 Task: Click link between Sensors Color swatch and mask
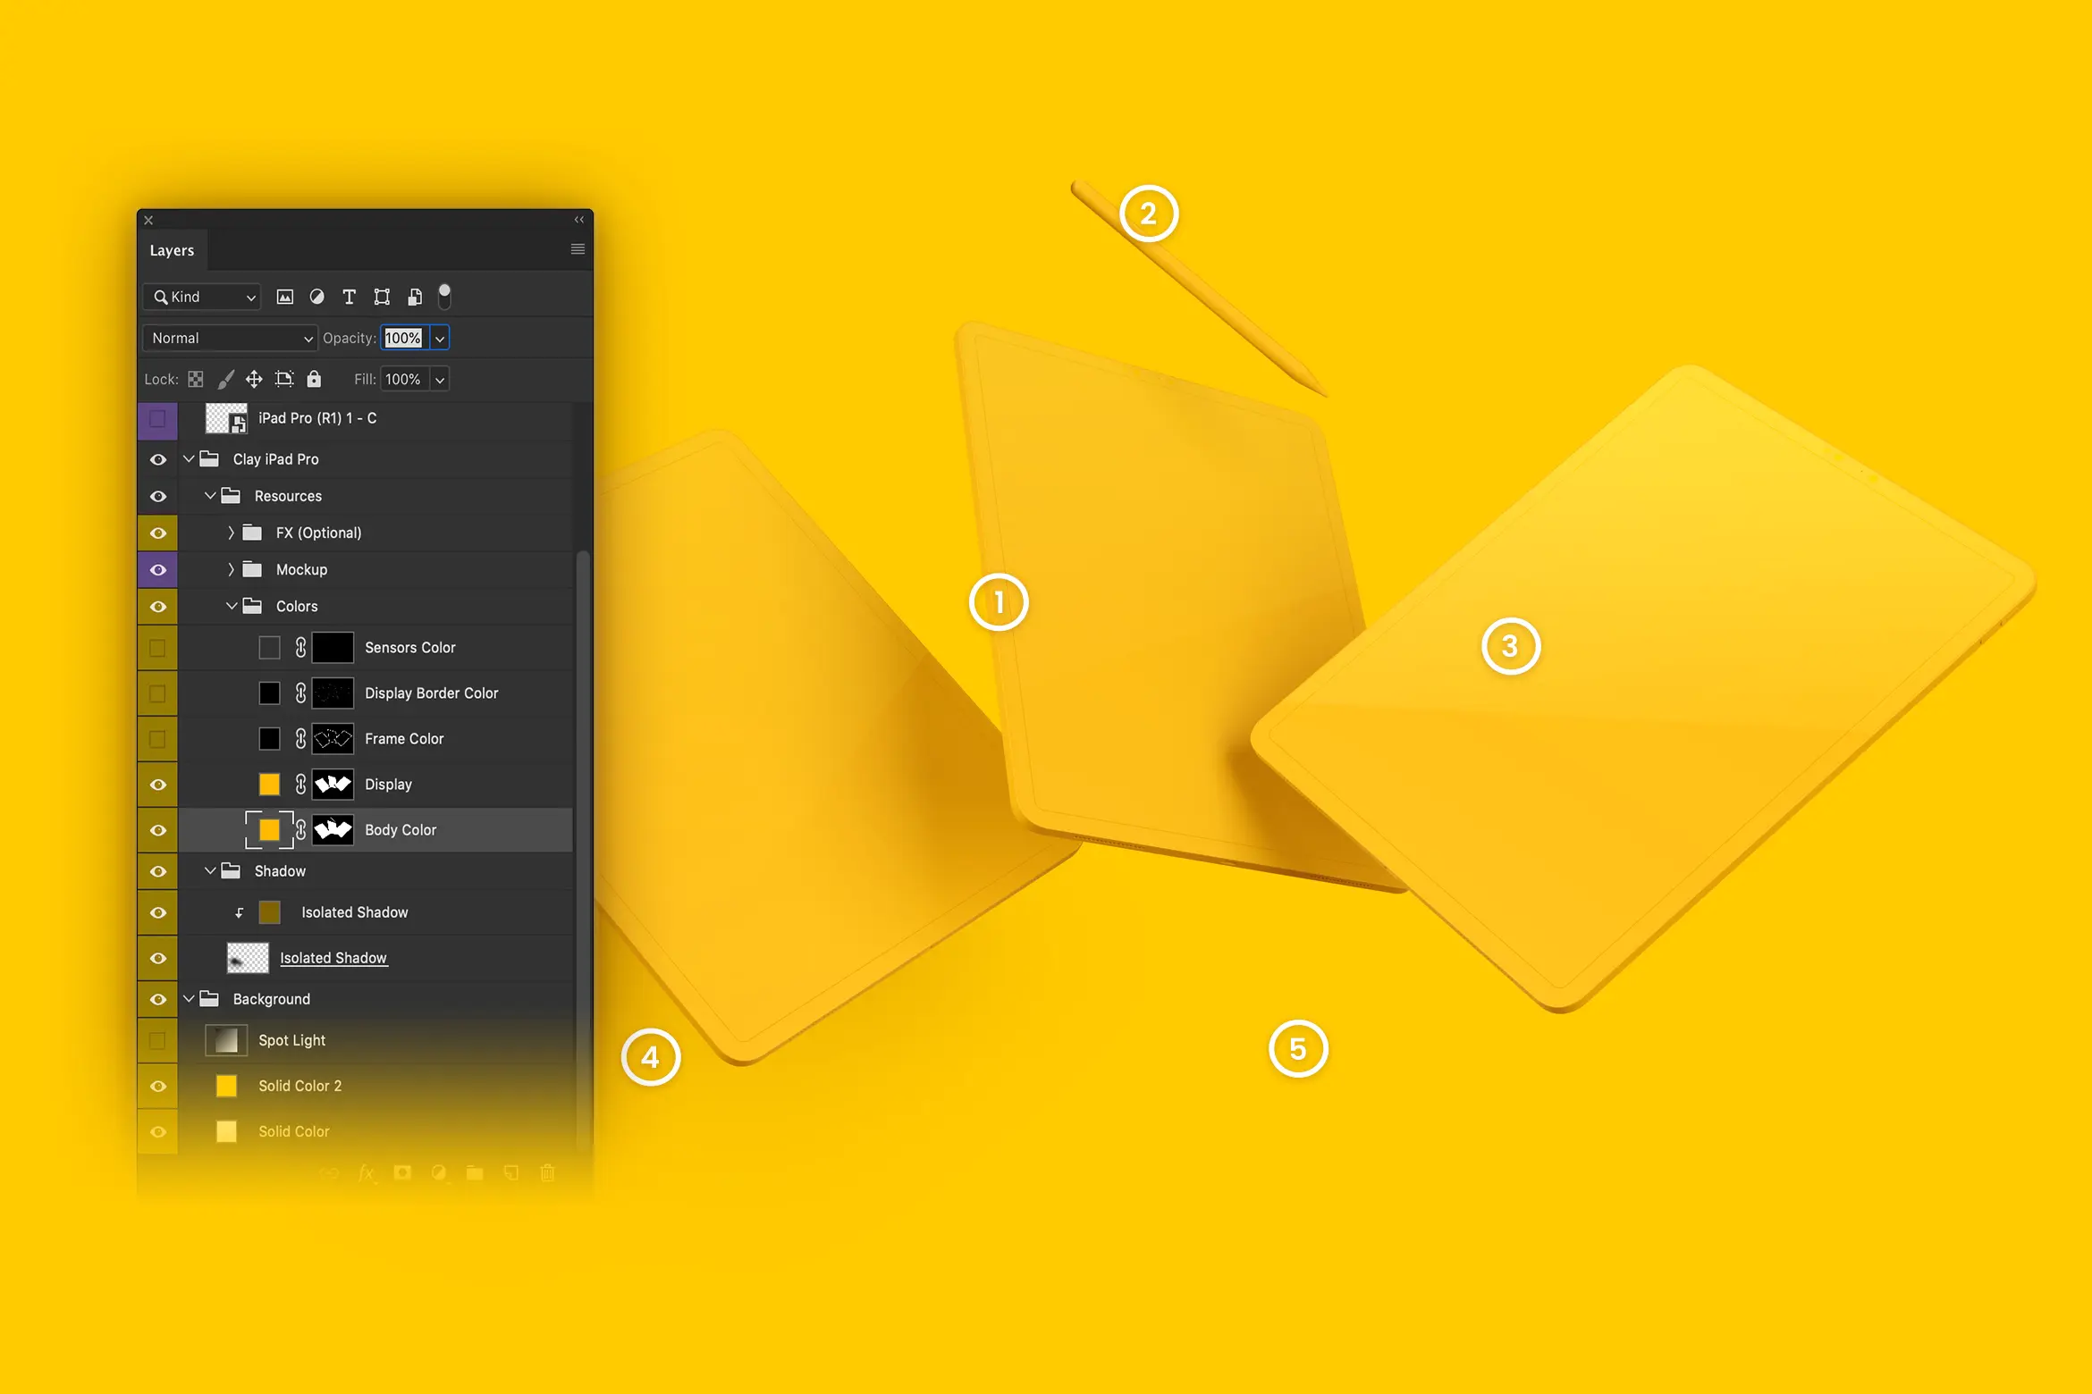pyautogui.click(x=300, y=647)
